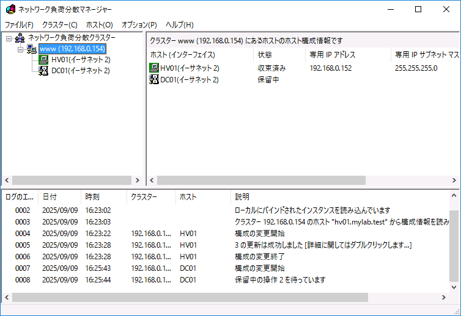Click HV01 host icon in the host list

coord(154,68)
